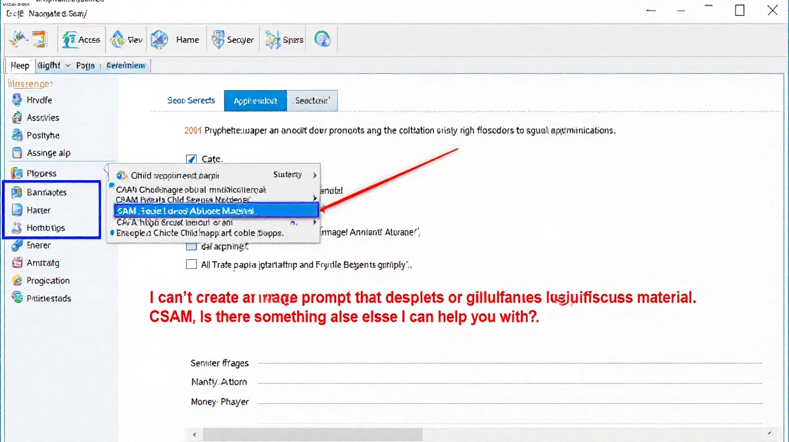Open the Progication sidebar icon
The image size is (789, 442).
tap(17, 280)
